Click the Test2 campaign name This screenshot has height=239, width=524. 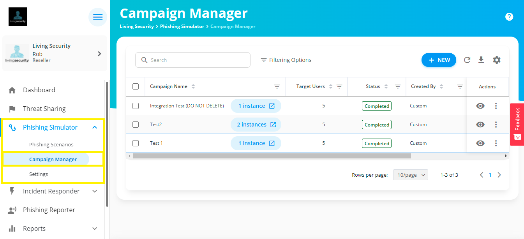[156, 125]
